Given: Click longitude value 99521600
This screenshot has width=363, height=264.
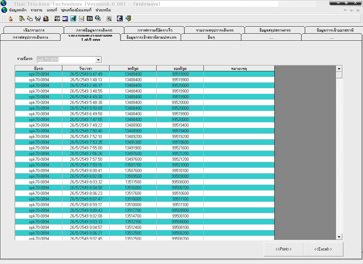Looking at the screenshot, I should pos(180,148).
